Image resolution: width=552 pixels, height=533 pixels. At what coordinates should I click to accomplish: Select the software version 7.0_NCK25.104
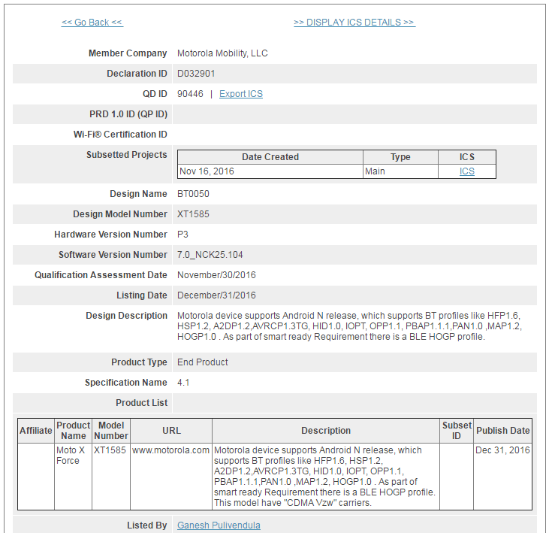(210, 255)
